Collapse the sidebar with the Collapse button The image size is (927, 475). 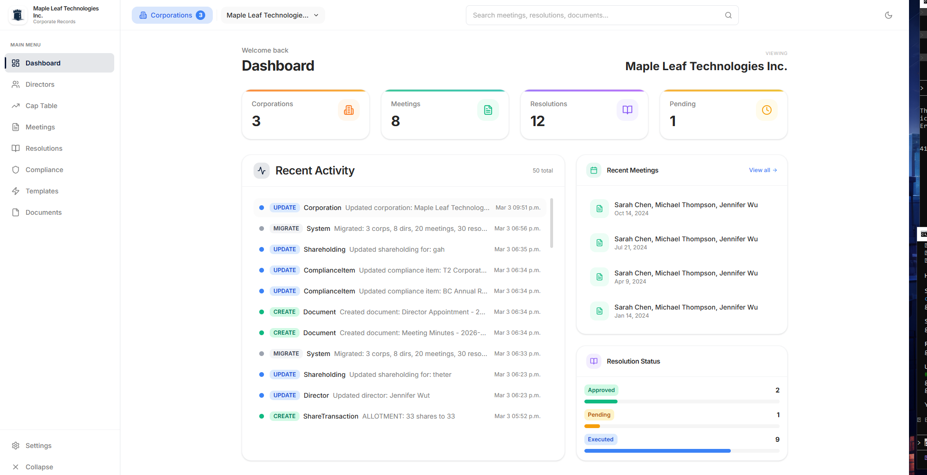60,467
